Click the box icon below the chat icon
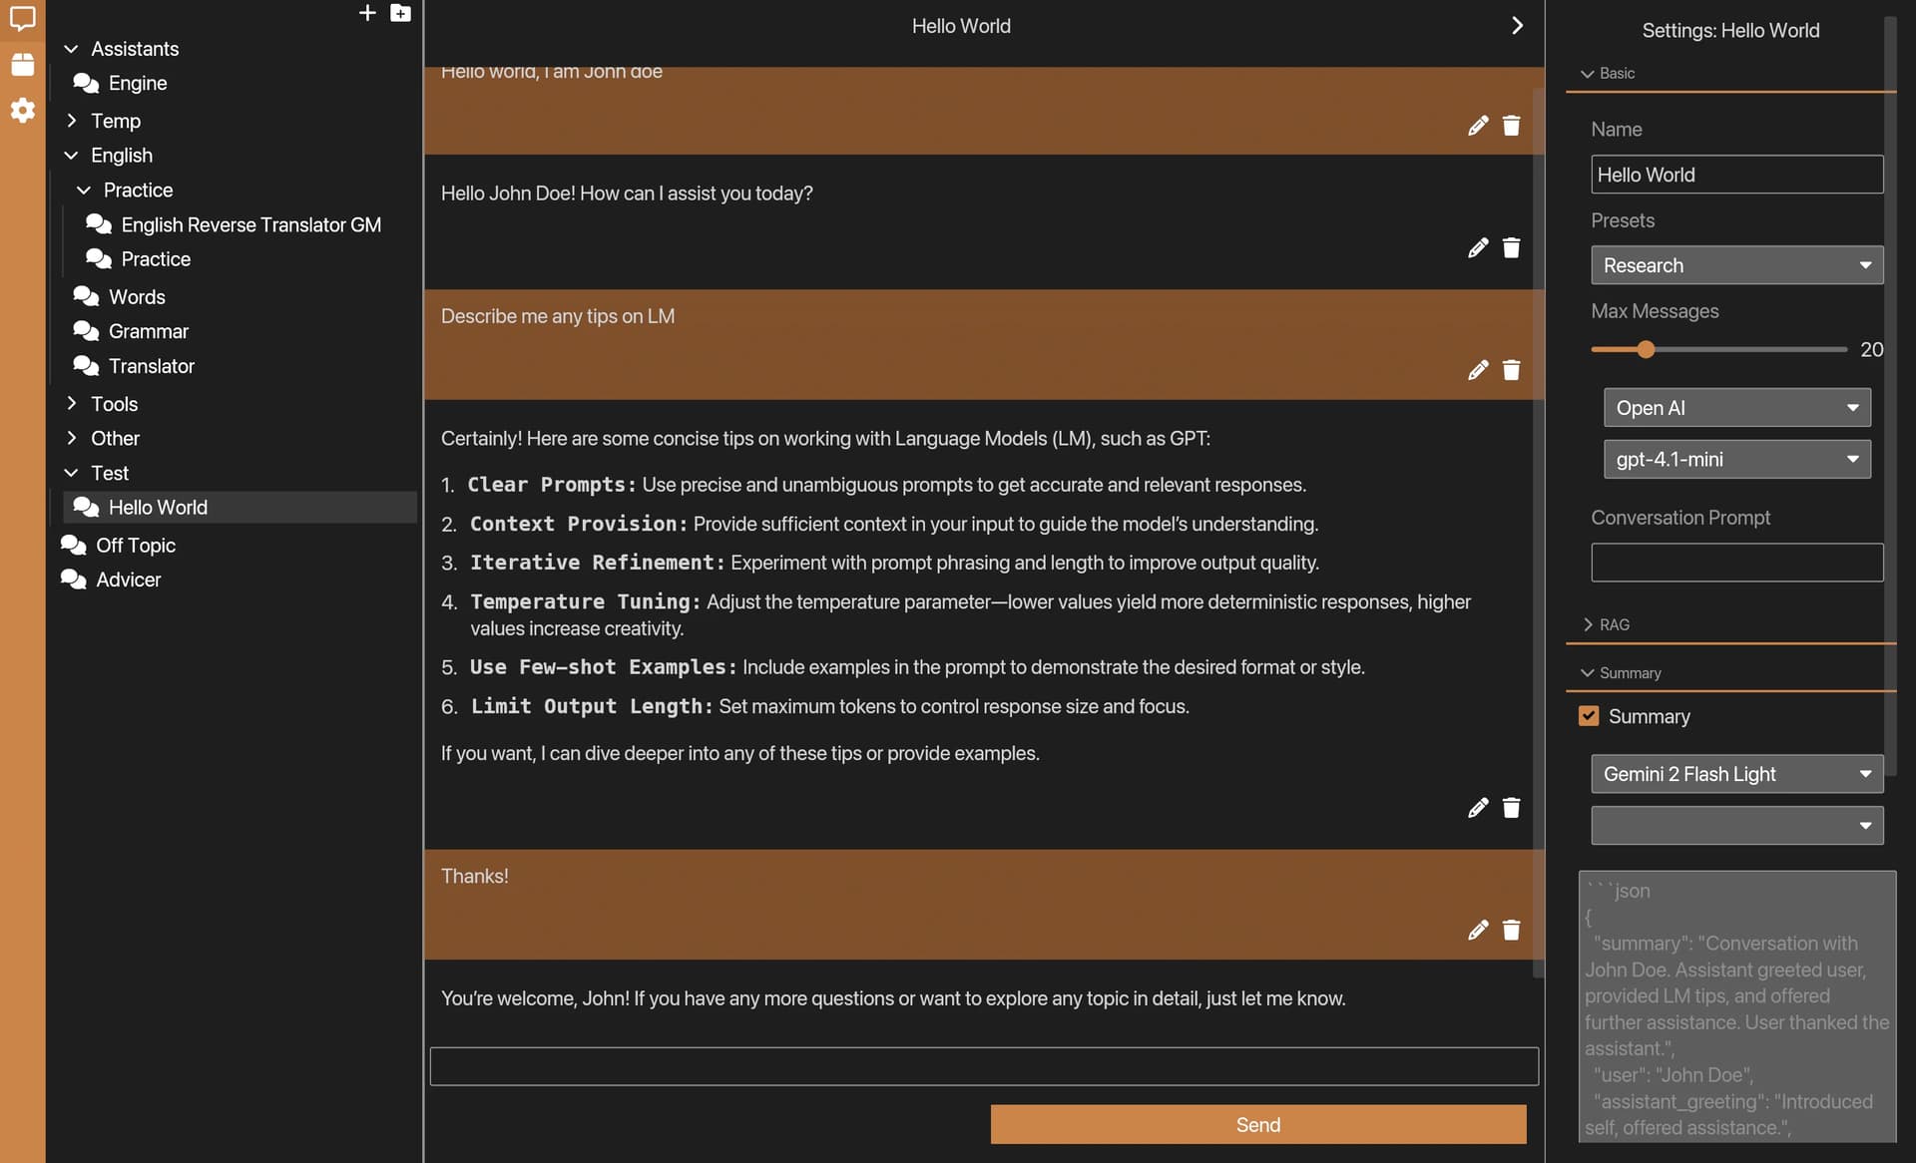The width and height of the screenshot is (1916, 1163). point(22,65)
